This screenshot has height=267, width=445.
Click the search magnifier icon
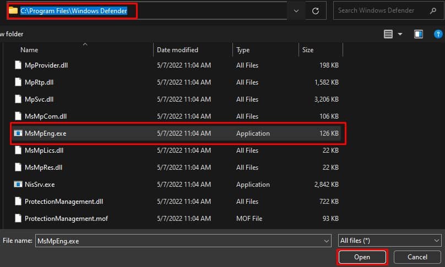(x=433, y=11)
